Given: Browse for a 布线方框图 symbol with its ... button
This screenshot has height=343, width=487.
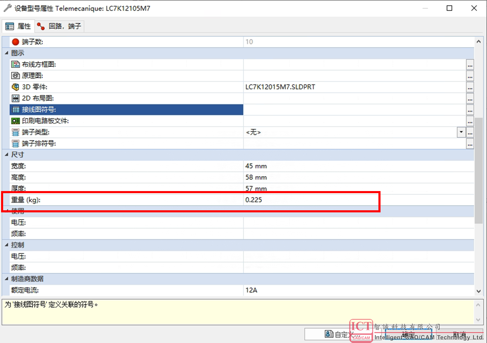Looking at the screenshot, I should (x=470, y=65).
